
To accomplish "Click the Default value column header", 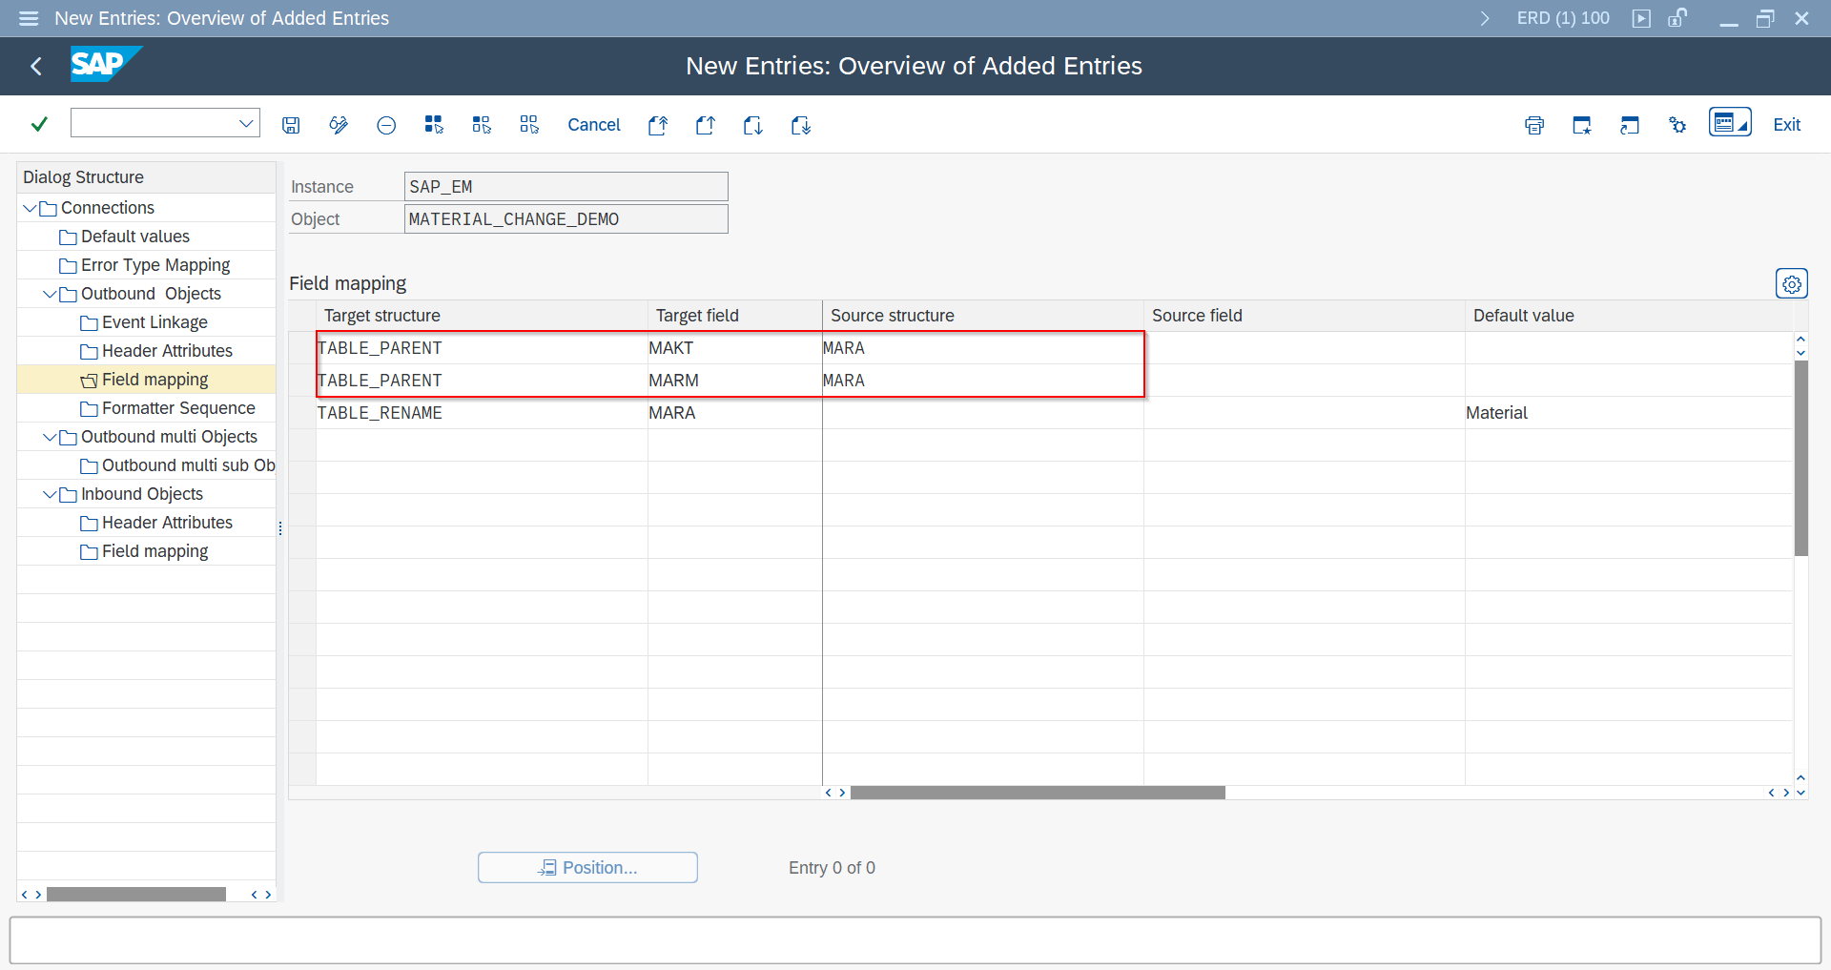I will click(x=1630, y=316).
